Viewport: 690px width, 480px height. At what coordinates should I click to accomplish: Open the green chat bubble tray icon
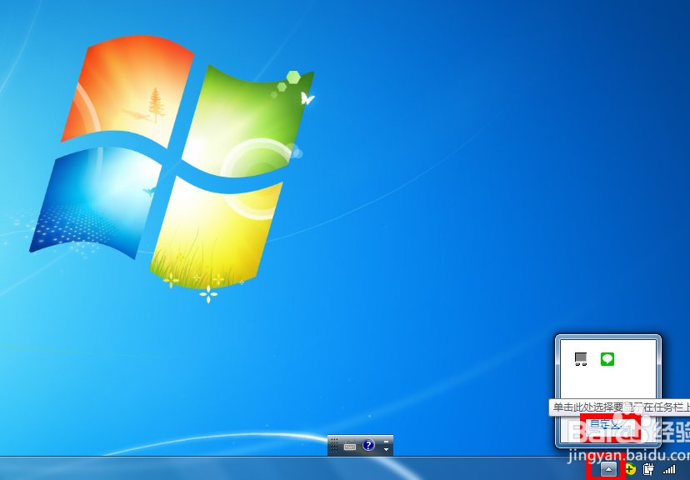pyautogui.click(x=607, y=359)
